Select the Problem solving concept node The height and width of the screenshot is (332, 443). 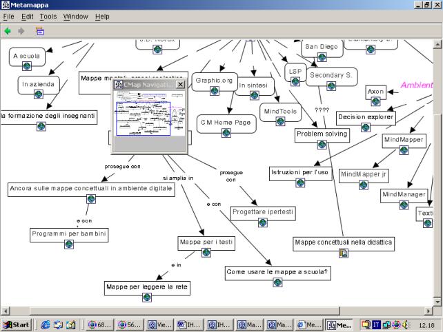[322, 135]
